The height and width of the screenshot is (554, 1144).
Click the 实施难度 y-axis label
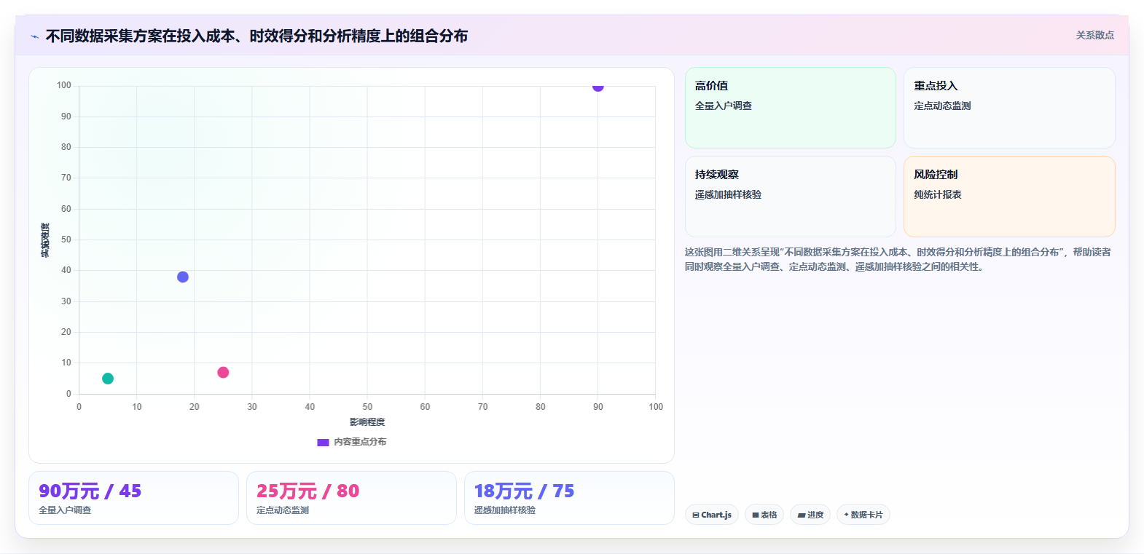pos(45,240)
